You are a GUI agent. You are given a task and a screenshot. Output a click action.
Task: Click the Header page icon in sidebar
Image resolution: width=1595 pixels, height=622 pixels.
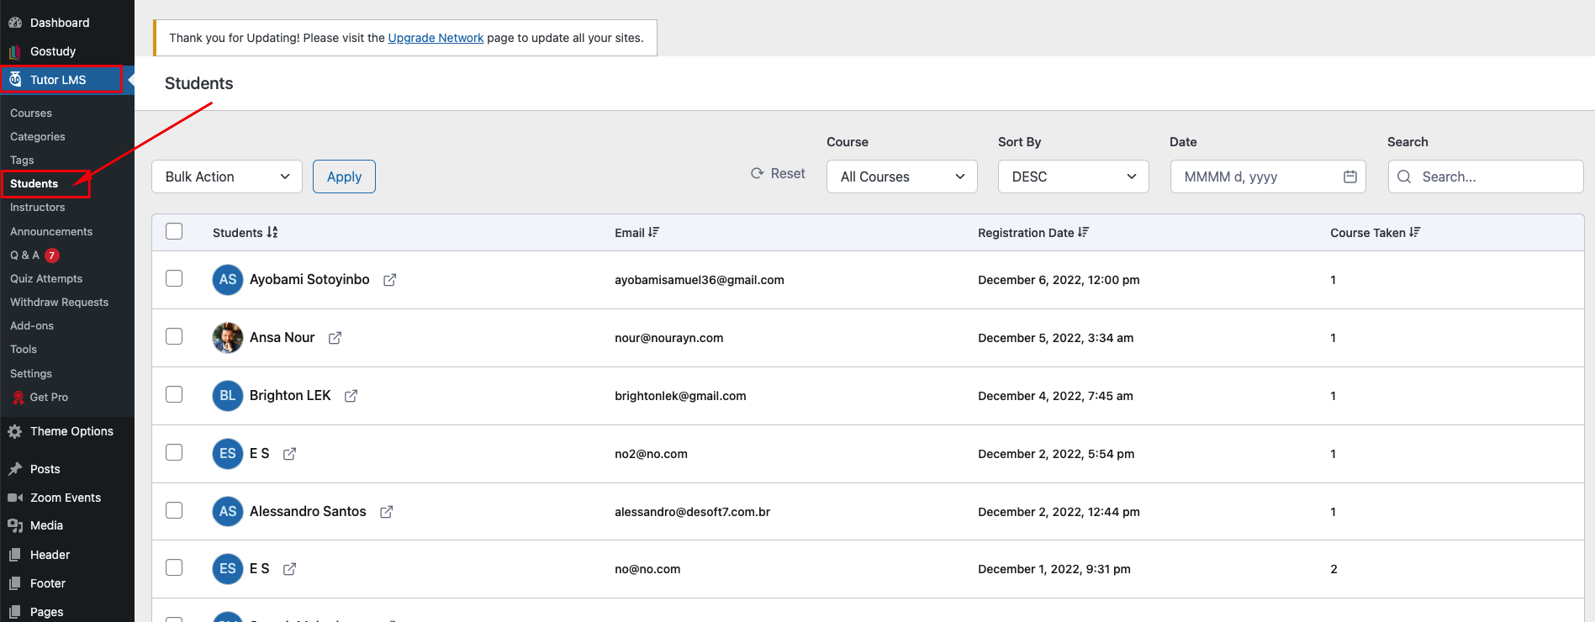(15, 555)
